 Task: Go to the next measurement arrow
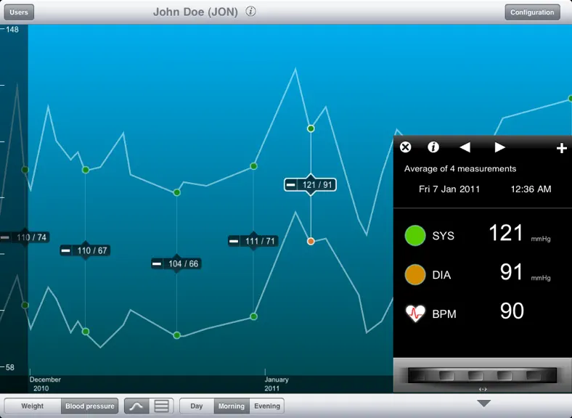tap(499, 147)
